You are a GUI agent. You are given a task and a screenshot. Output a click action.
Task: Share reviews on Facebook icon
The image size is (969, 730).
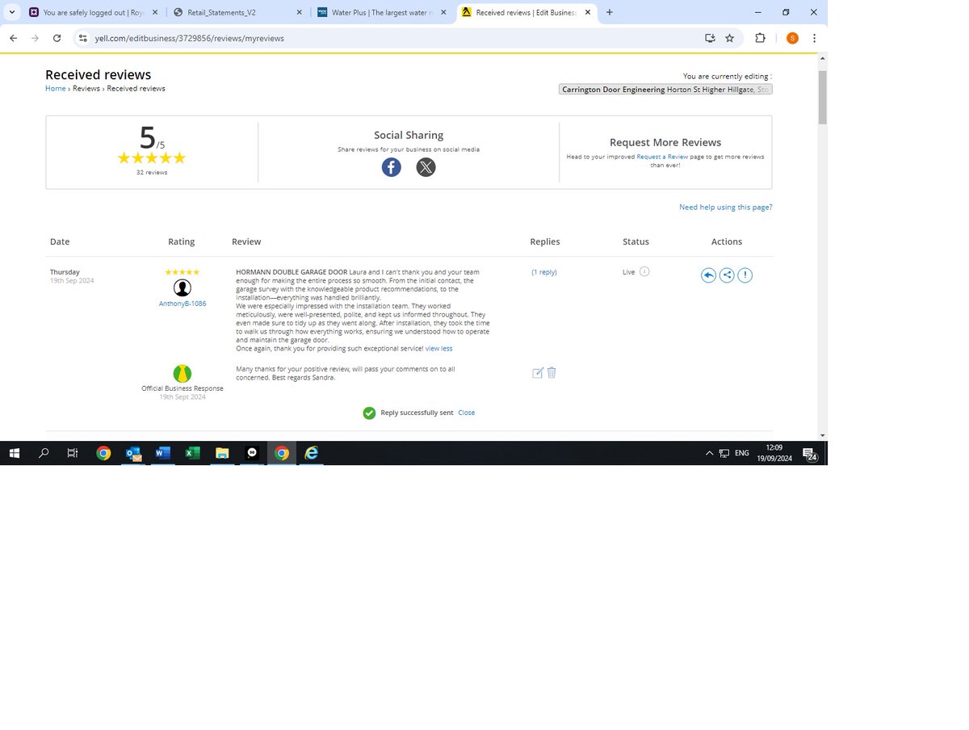click(391, 167)
